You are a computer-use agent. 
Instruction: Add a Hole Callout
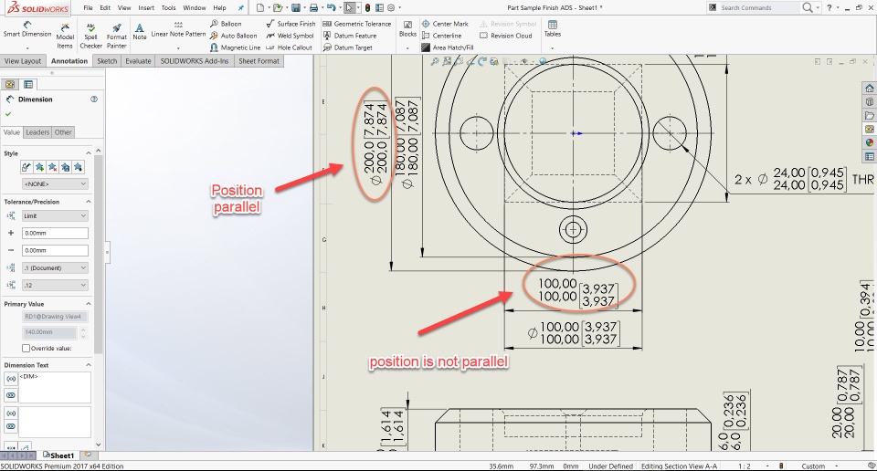point(289,47)
